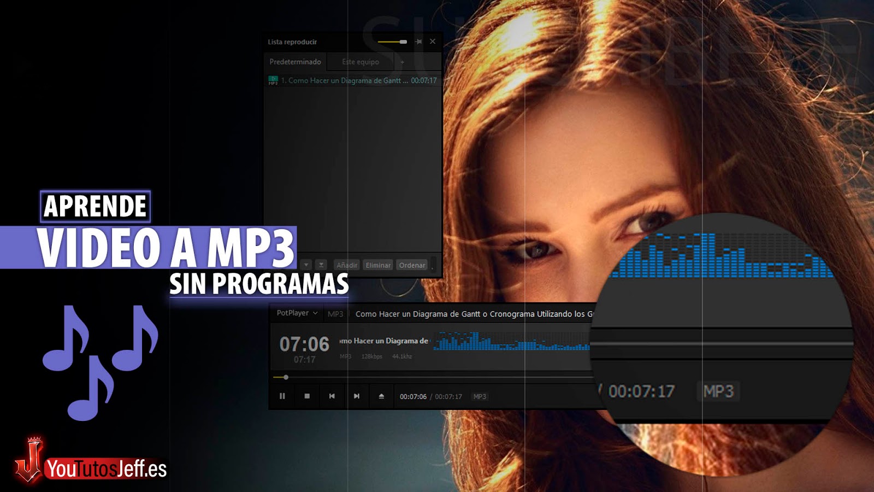Click the eject/open file icon
The height and width of the screenshot is (492, 874).
point(381,396)
